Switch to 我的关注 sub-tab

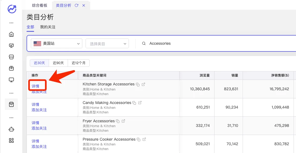click(48, 27)
